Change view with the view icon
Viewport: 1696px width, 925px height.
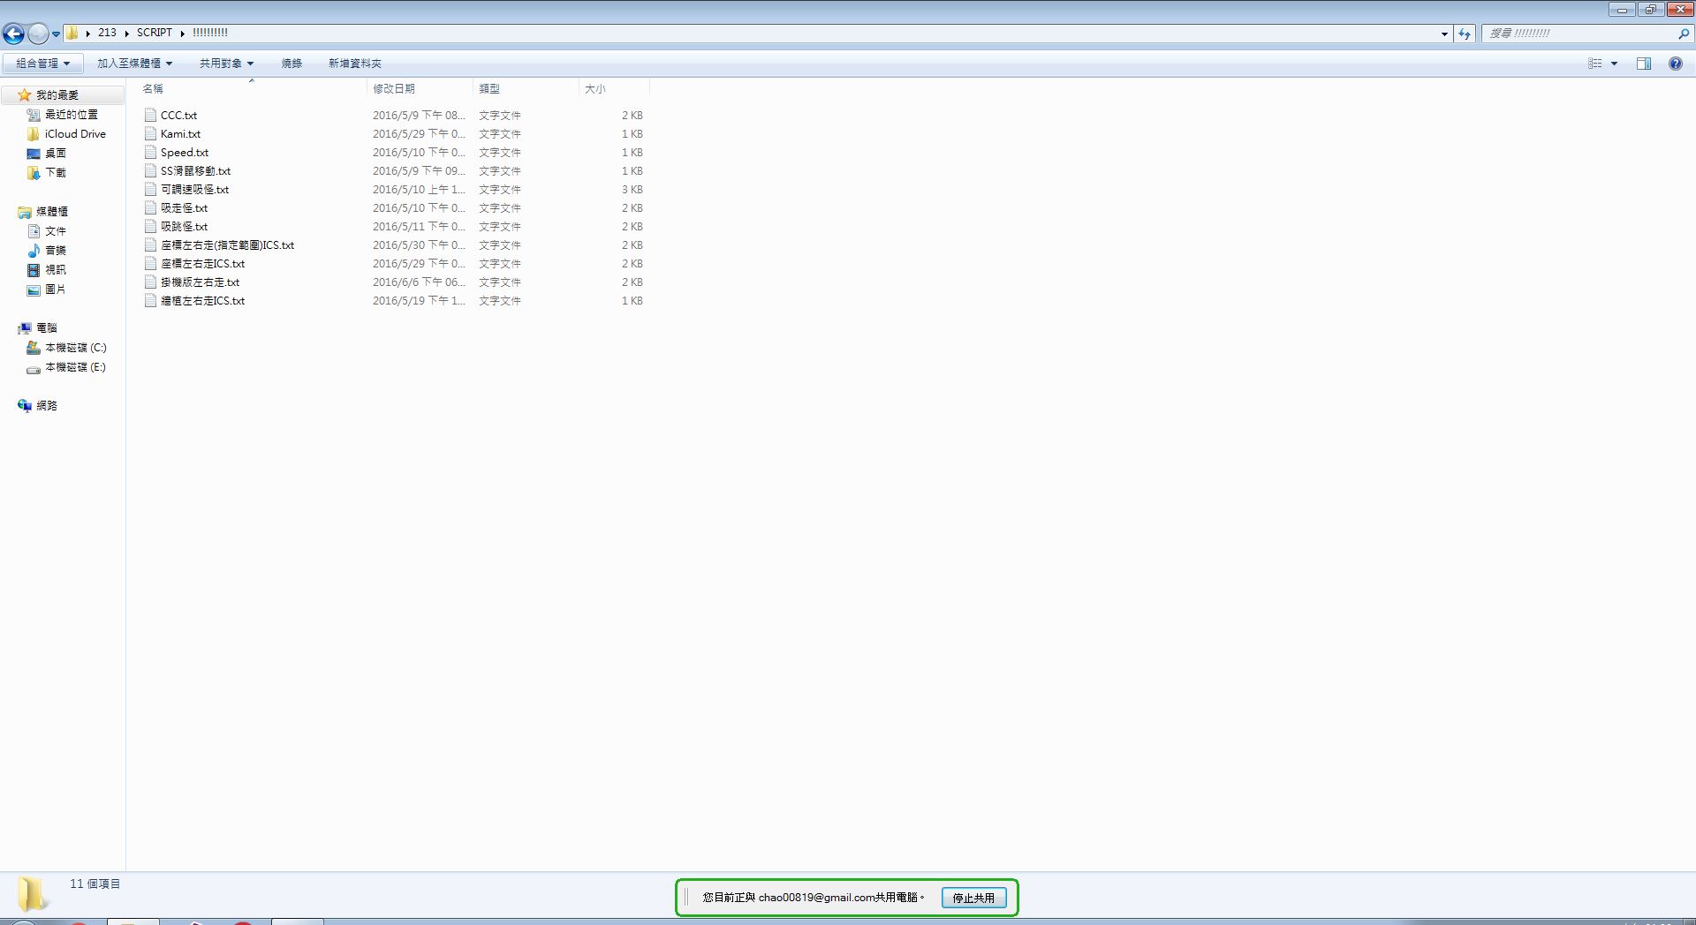click(x=1594, y=64)
